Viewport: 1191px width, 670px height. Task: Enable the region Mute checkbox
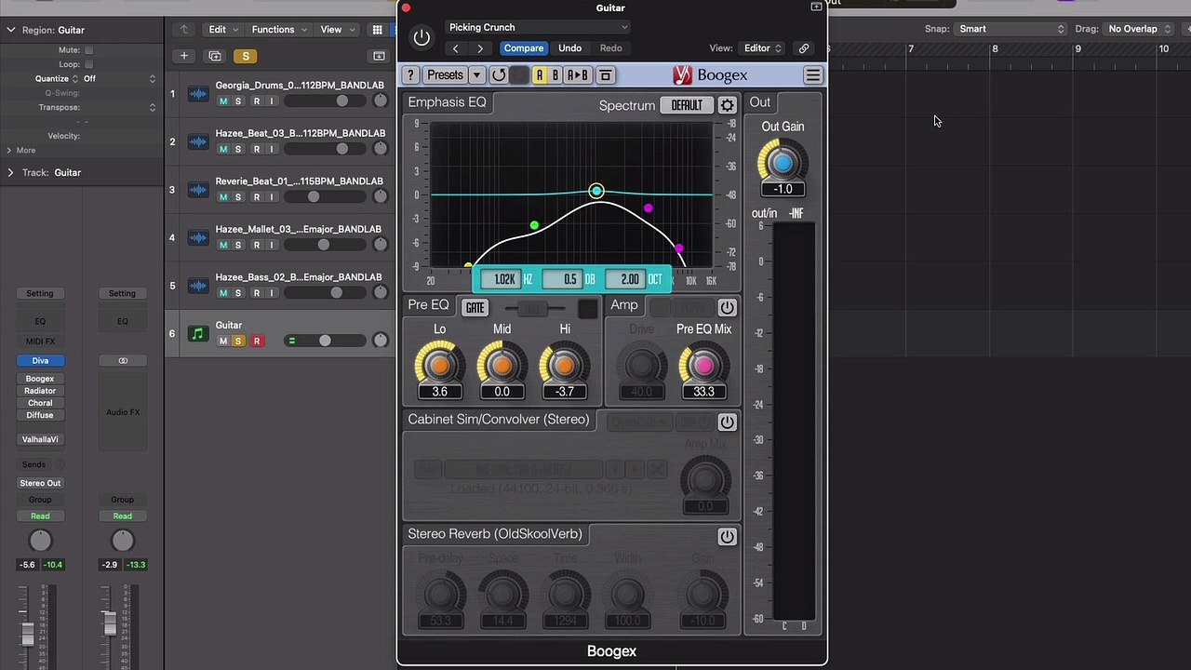88,50
